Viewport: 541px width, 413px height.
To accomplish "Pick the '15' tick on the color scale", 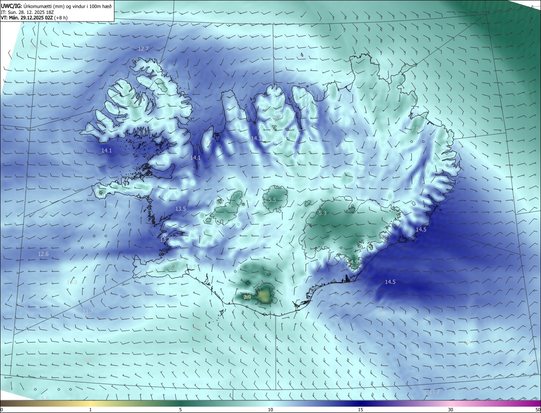I will [361, 410].
